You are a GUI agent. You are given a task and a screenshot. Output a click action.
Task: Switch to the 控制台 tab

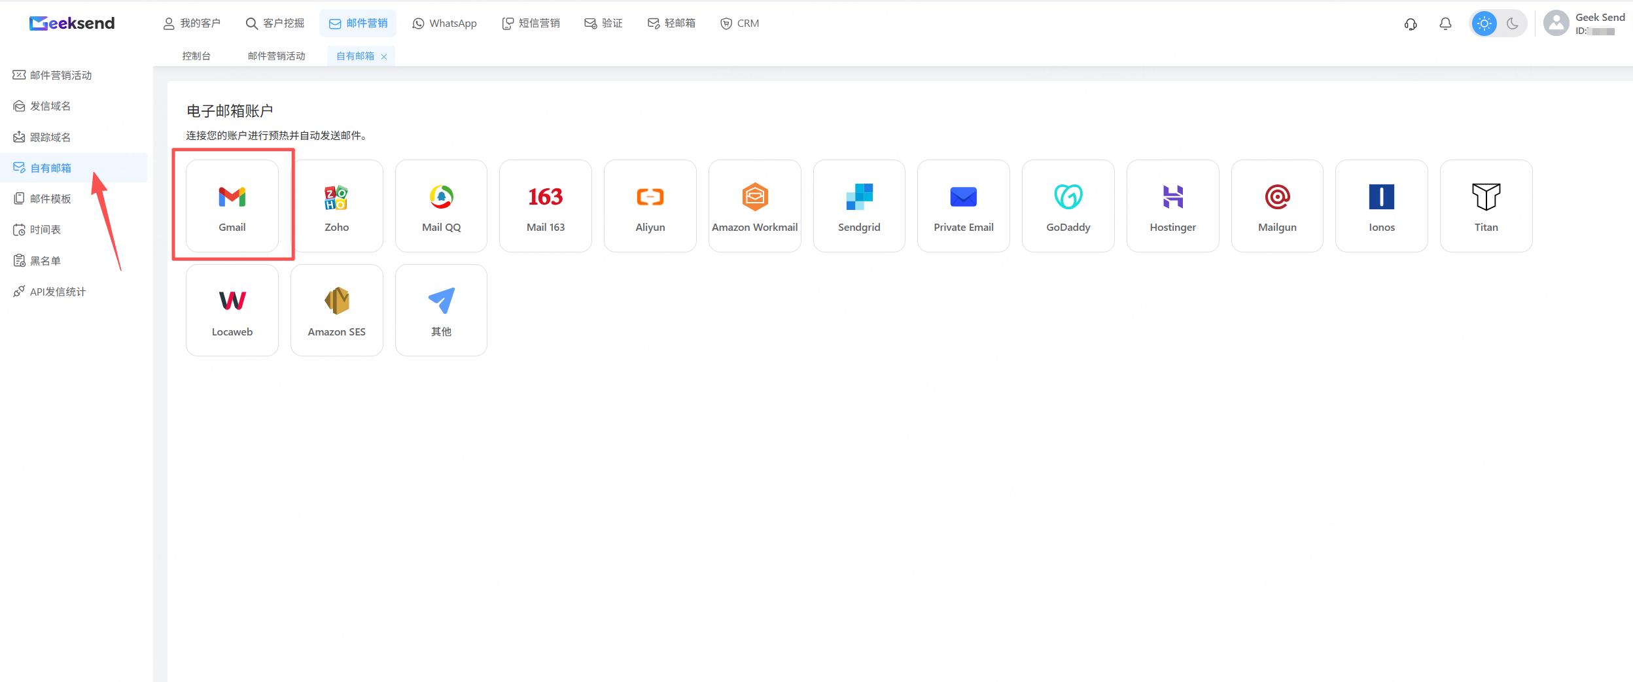coord(196,56)
